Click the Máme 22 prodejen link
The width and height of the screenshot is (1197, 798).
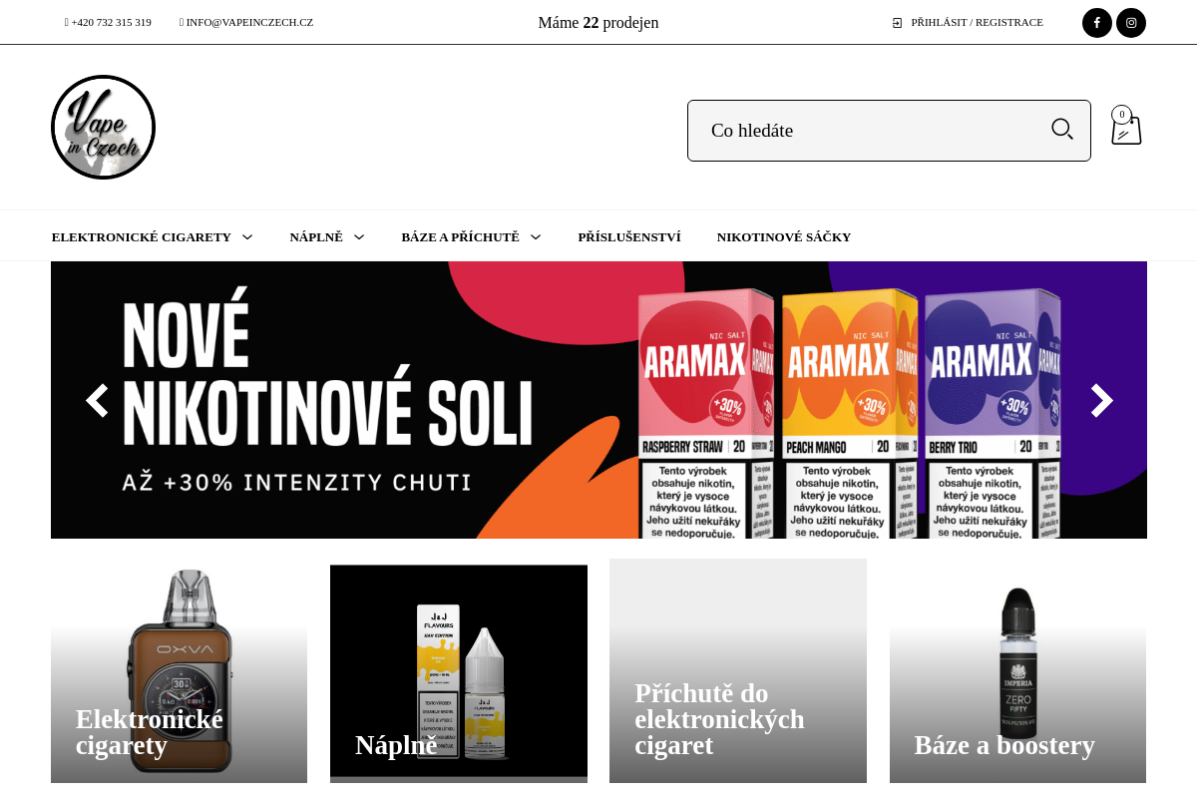pos(598,23)
